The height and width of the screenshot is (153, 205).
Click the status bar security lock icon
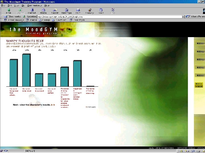coord(2,151)
